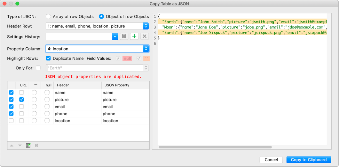Click Copy to Clipboard button
339x167 pixels.
pyautogui.click(x=309, y=160)
